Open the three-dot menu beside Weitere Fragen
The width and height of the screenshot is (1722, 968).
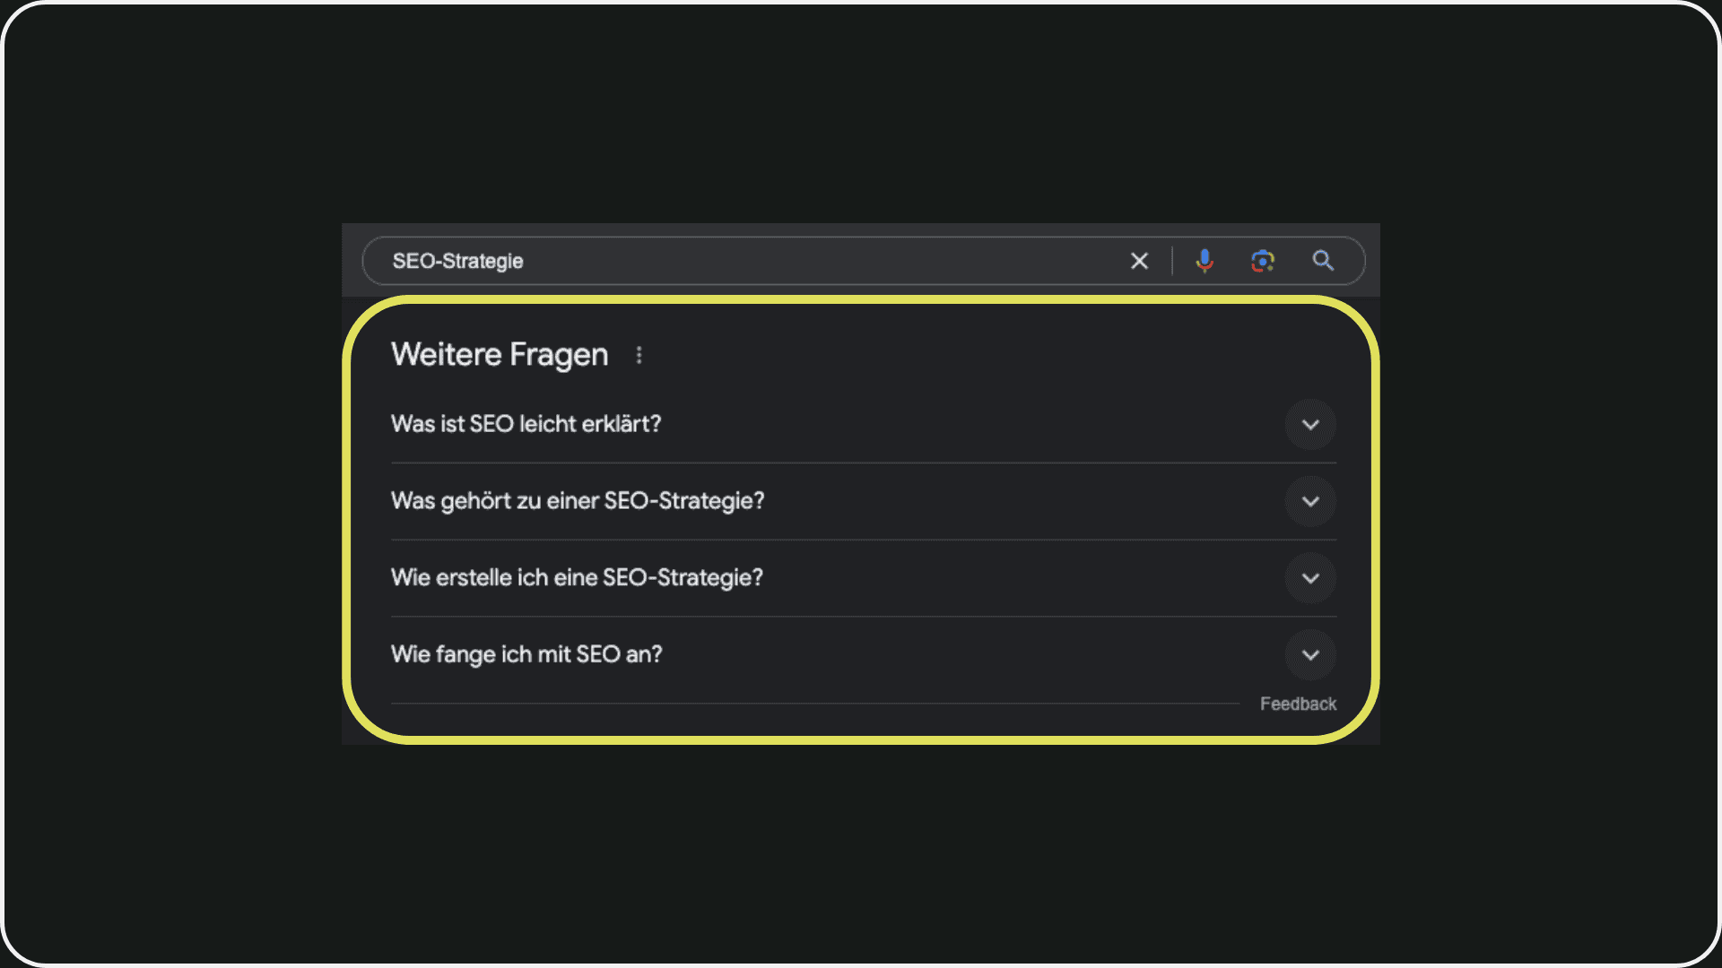point(639,355)
